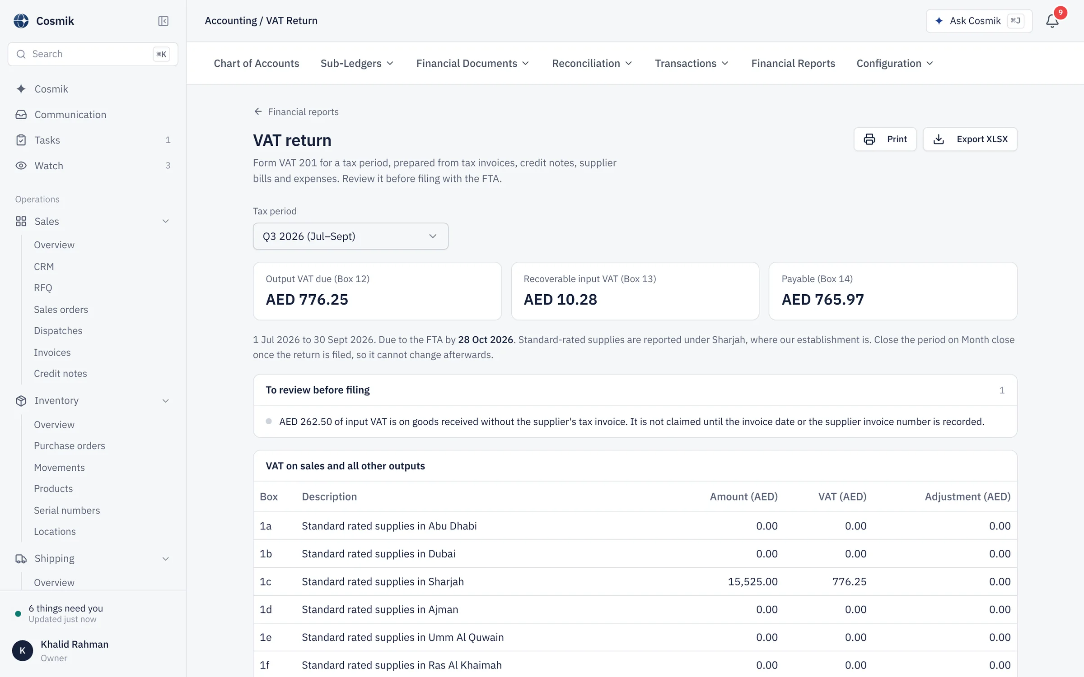Click the sidebar Search field
The width and height of the screenshot is (1084, 677).
tap(93, 54)
